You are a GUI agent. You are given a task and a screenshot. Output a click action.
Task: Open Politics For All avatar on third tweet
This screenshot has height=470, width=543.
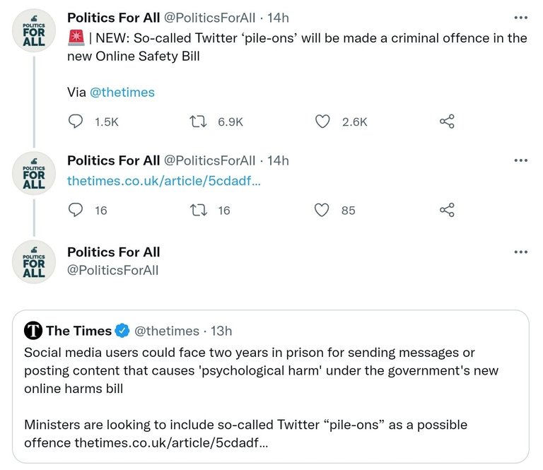tap(34, 262)
